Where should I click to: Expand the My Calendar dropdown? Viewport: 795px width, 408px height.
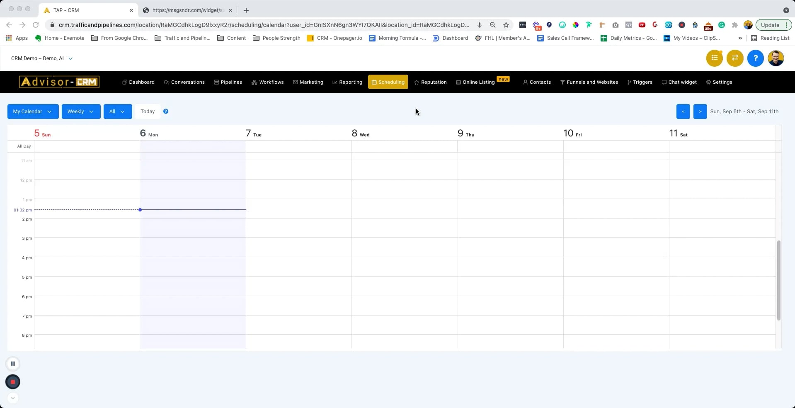[33, 112]
